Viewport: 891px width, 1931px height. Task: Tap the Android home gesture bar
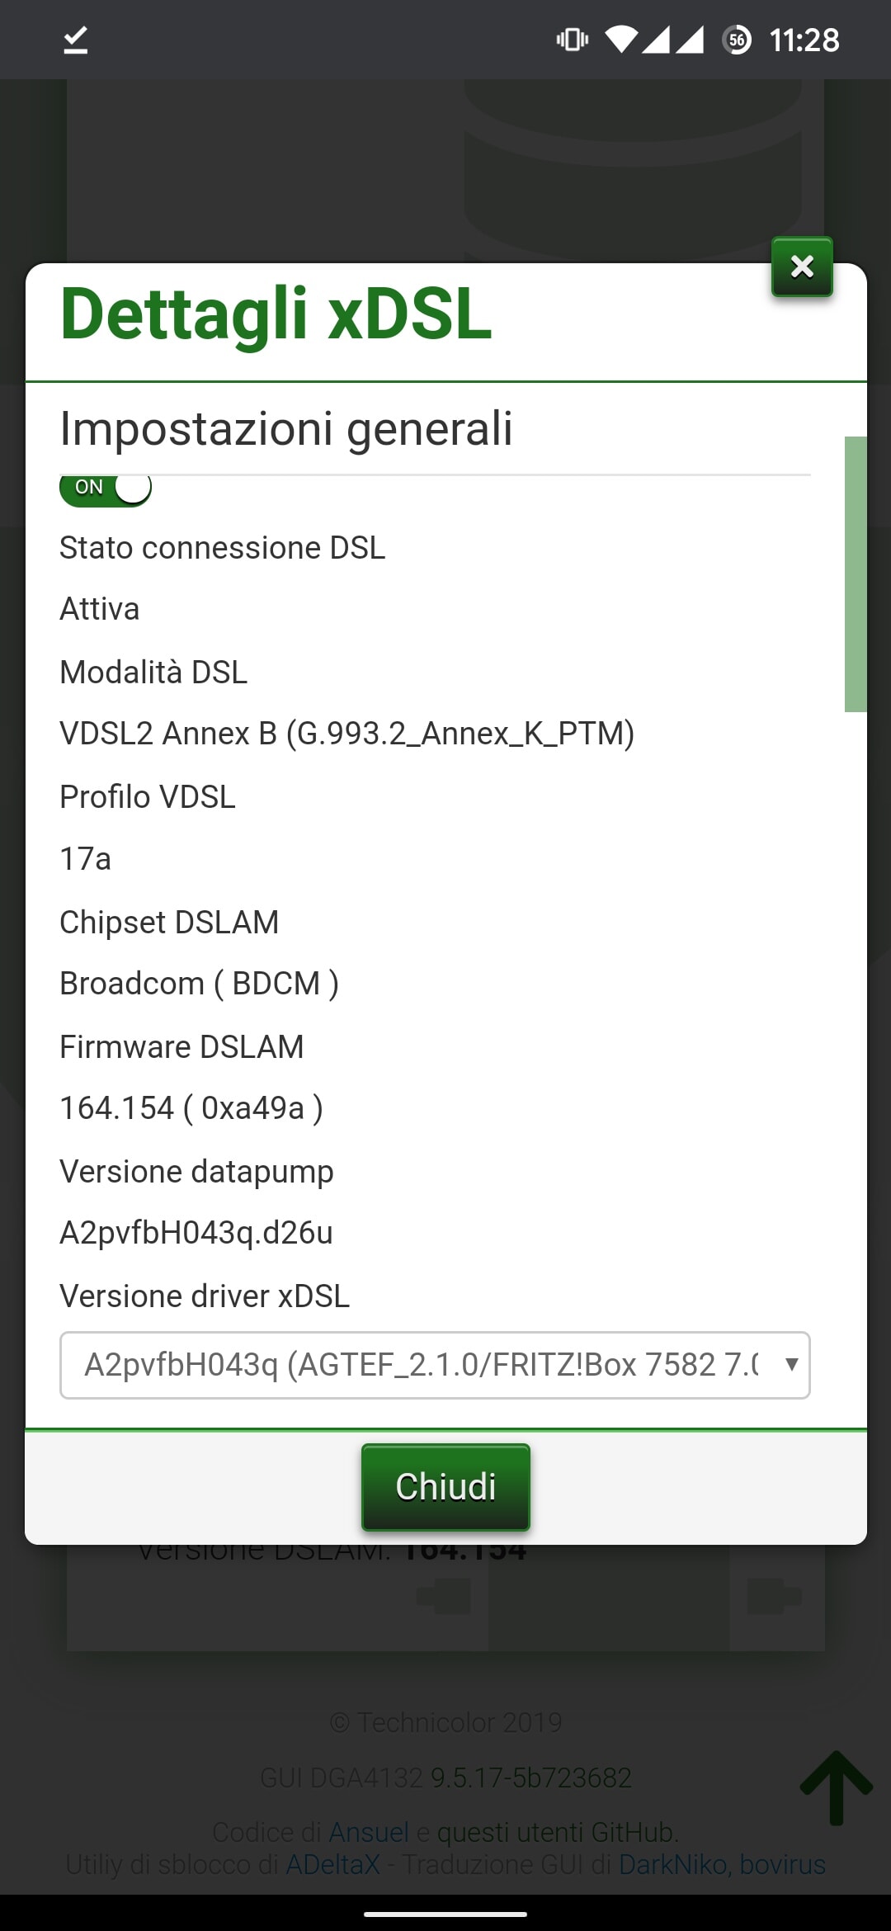pos(445,1914)
